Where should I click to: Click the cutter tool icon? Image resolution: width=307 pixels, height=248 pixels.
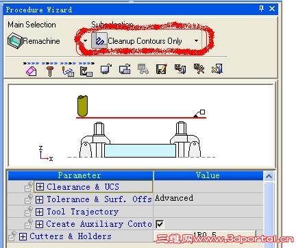point(50,71)
